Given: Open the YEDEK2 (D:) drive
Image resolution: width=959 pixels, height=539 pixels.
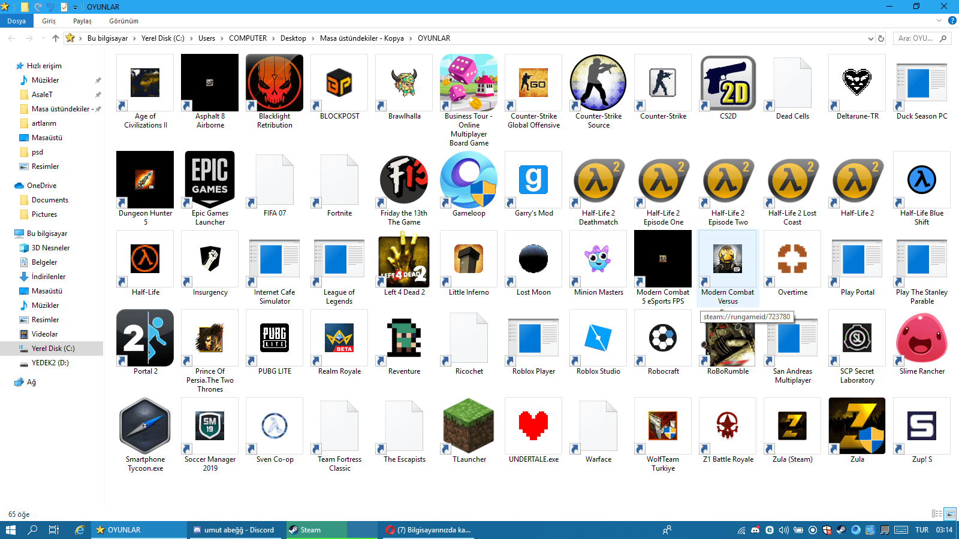Looking at the screenshot, I should click(50, 363).
